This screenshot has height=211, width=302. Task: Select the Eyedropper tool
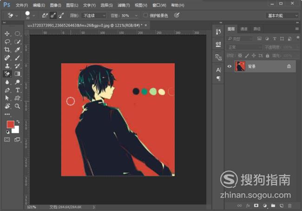click(17, 50)
